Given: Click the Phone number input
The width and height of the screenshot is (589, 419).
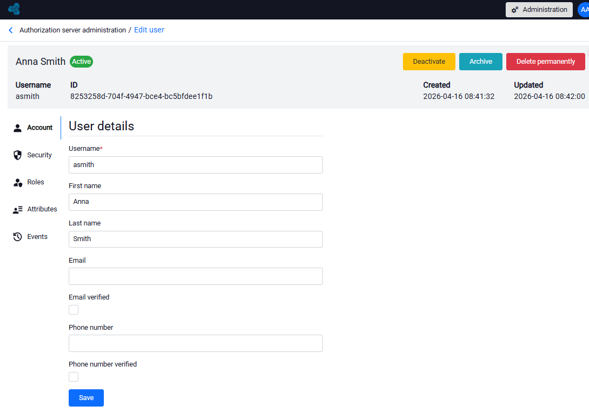Looking at the screenshot, I should click(196, 343).
